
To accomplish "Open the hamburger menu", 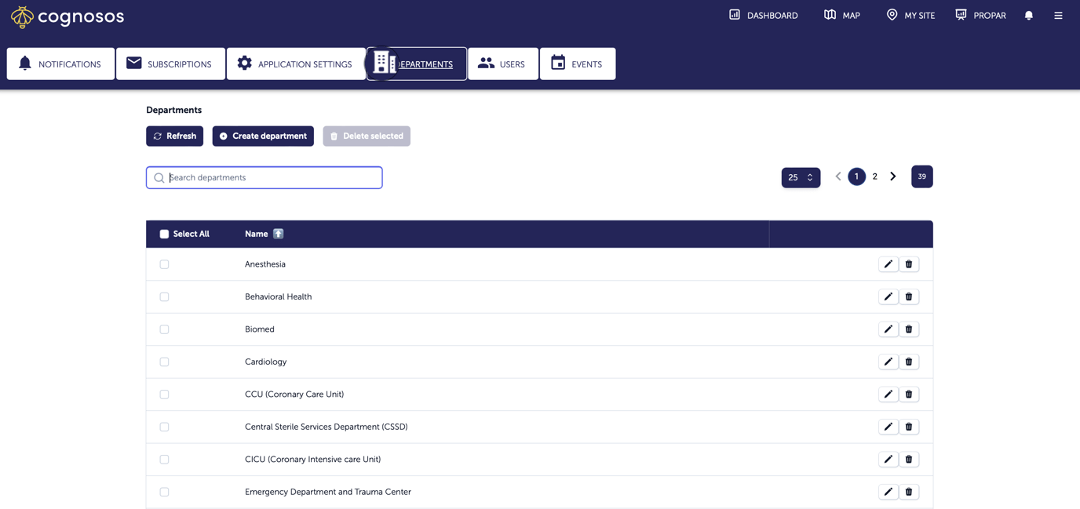I will [1058, 16].
